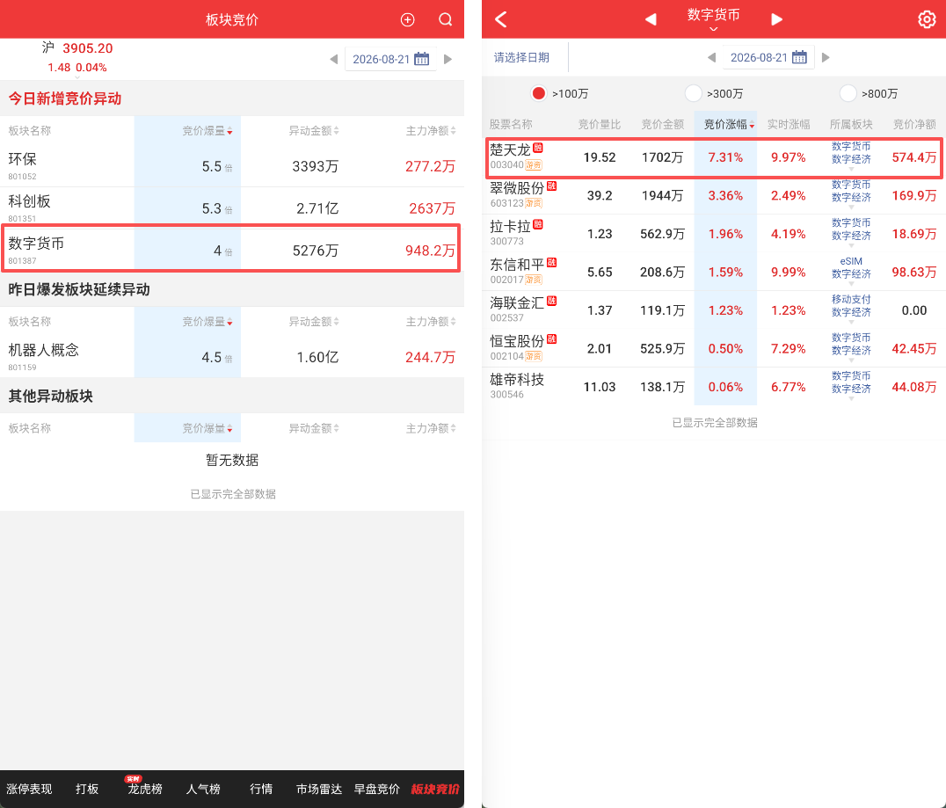Go to next day in 数字货币 date picker
Image resolution: width=946 pixels, height=808 pixels.
[826, 57]
